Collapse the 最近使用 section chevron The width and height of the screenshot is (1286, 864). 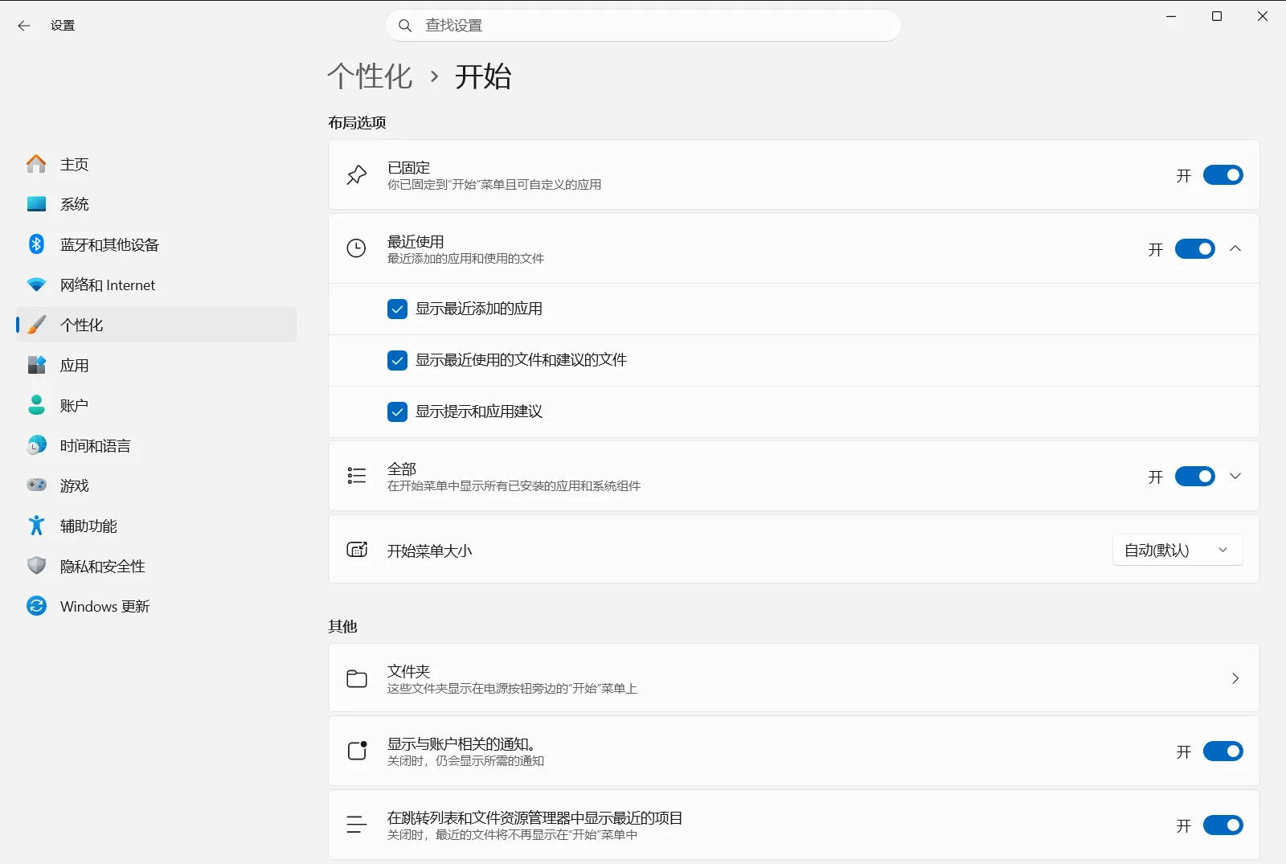[1235, 249]
